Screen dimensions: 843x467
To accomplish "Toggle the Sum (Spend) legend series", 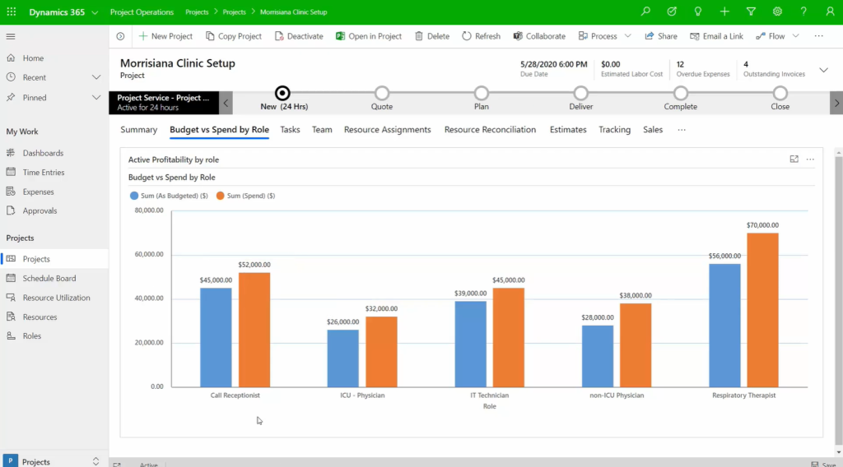I will 245,196.
